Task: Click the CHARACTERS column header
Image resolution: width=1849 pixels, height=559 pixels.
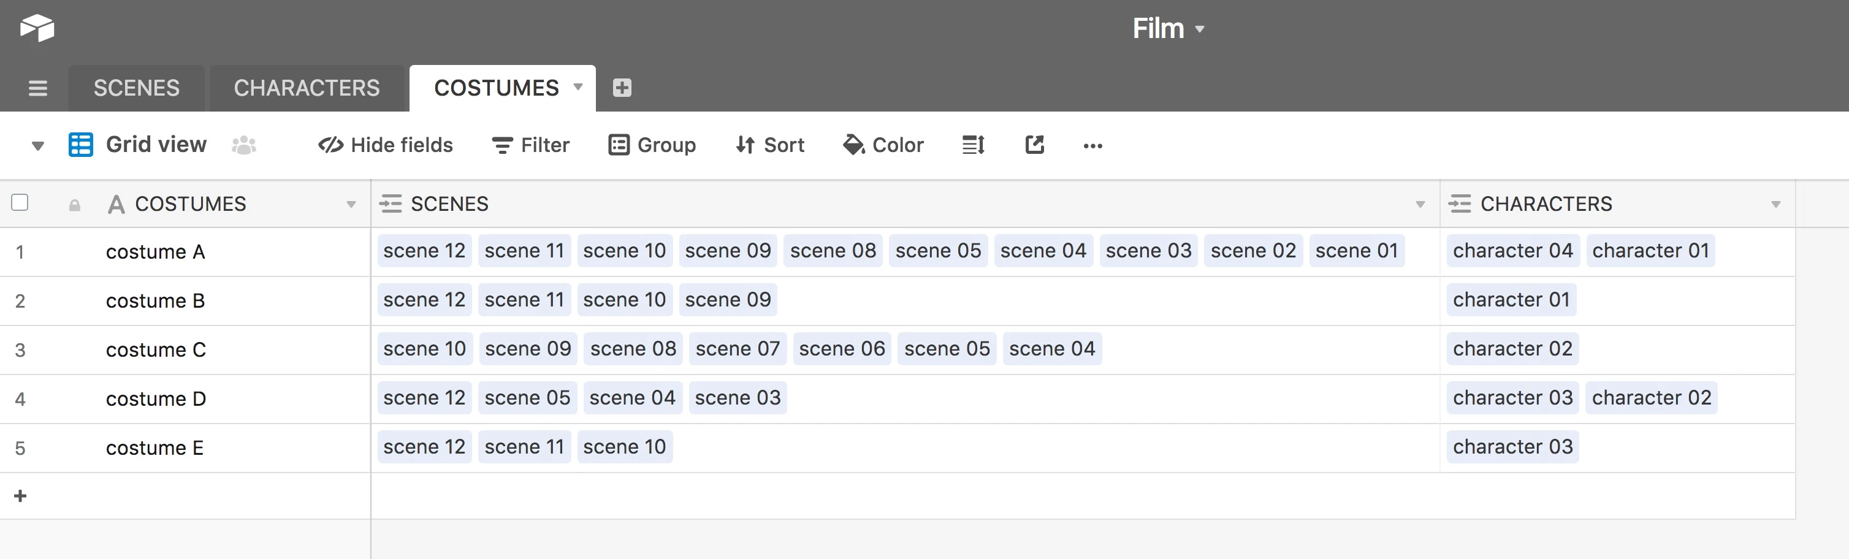Action: [x=1618, y=205]
